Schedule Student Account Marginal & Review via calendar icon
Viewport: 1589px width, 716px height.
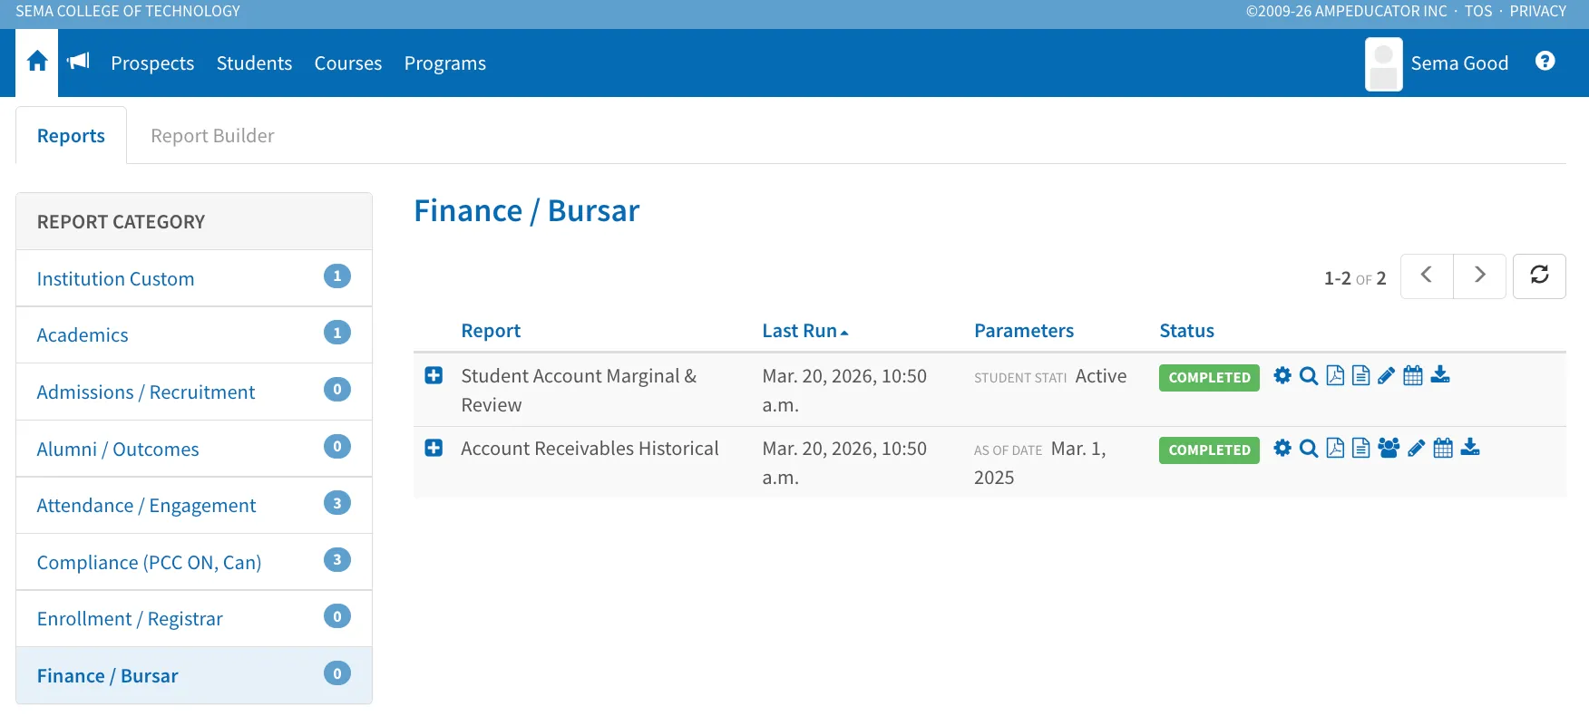tap(1413, 375)
